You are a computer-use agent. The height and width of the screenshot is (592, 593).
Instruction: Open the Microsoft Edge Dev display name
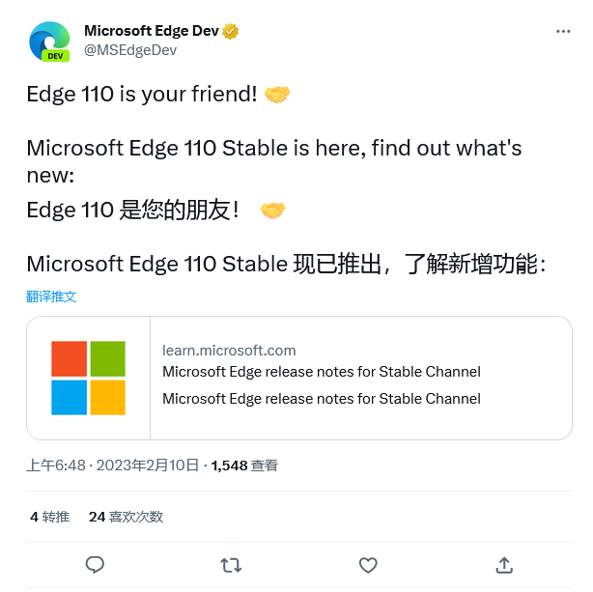click(x=151, y=32)
